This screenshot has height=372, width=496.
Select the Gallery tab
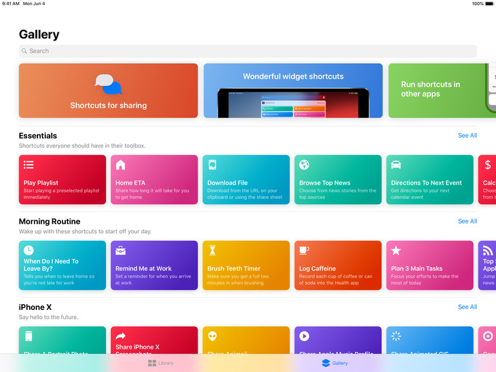(x=335, y=363)
